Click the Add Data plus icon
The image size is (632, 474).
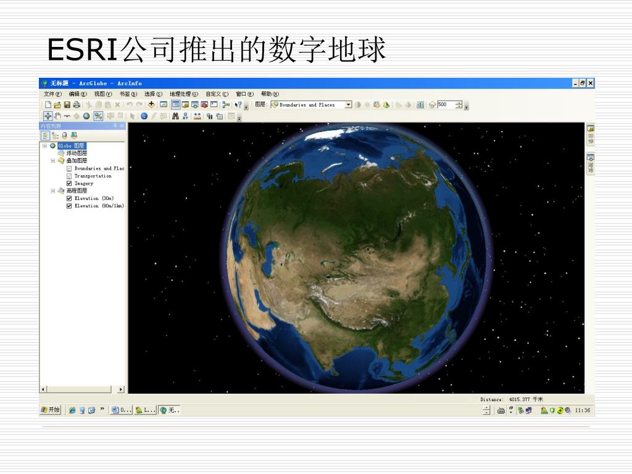click(152, 105)
